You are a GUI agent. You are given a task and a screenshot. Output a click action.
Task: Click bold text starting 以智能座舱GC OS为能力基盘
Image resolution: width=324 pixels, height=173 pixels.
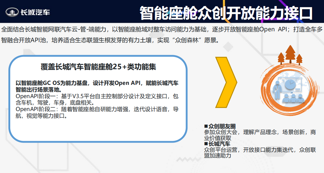click(97, 86)
